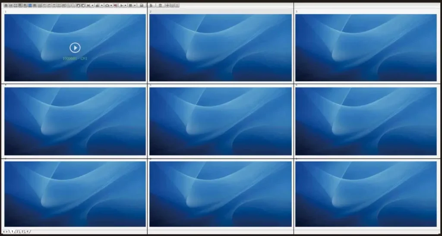The height and width of the screenshot is (236, 442).
Task: Select video pane number 9
Action: pos(366,194)
